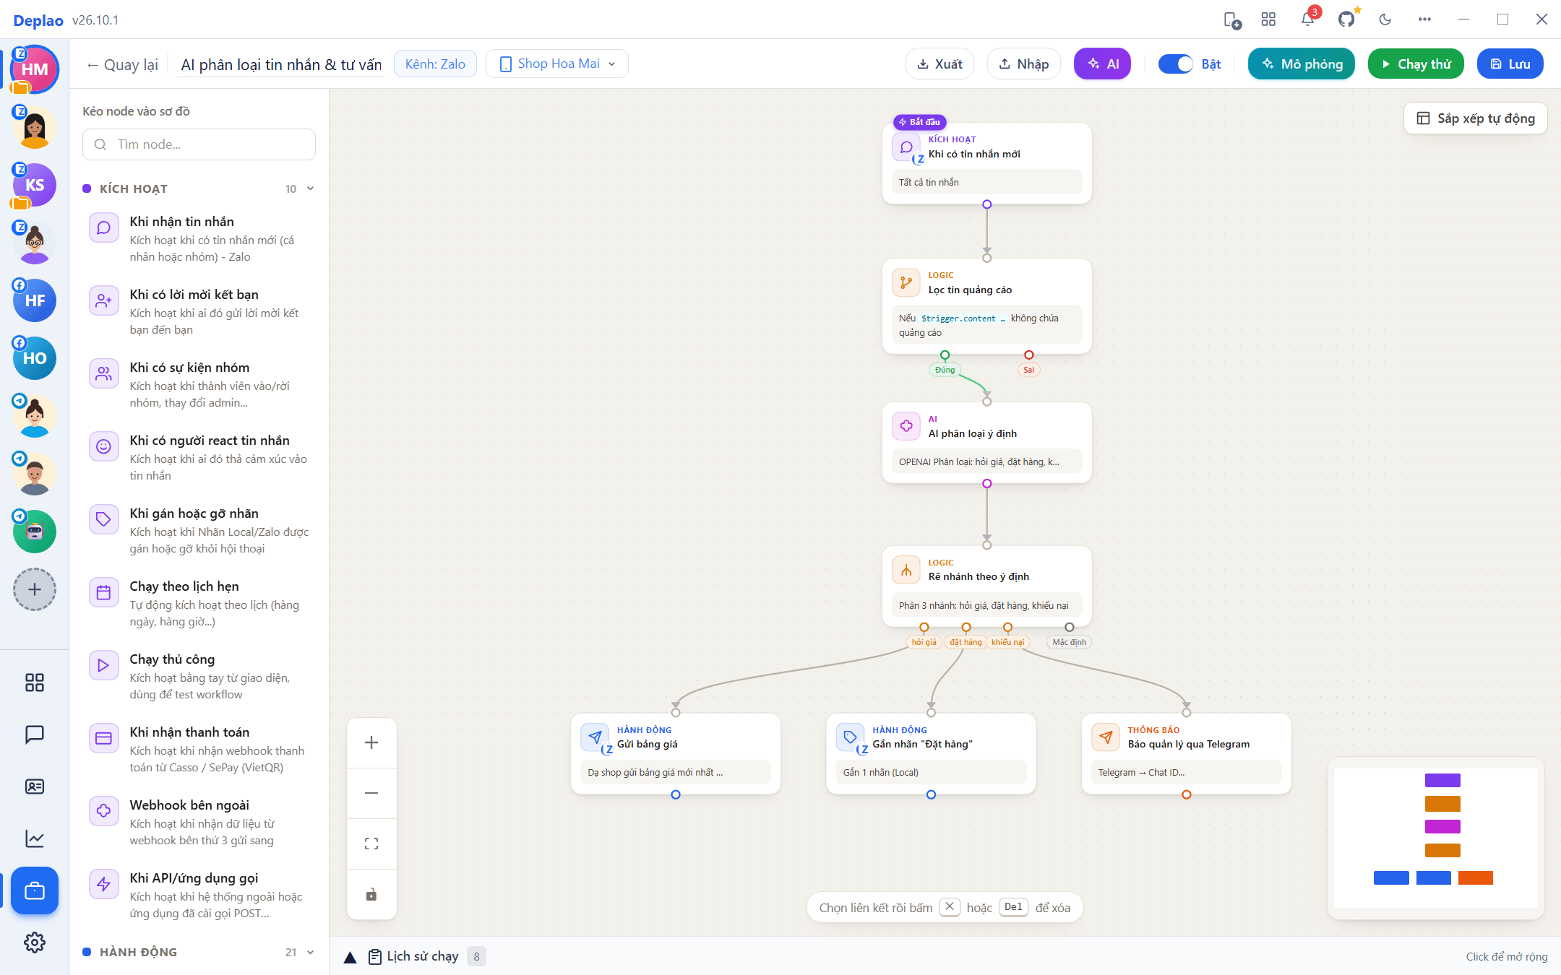Click the minimap thumbnail
The width and height of the screenshot is (1561, 975).
tap(1436, 838)
